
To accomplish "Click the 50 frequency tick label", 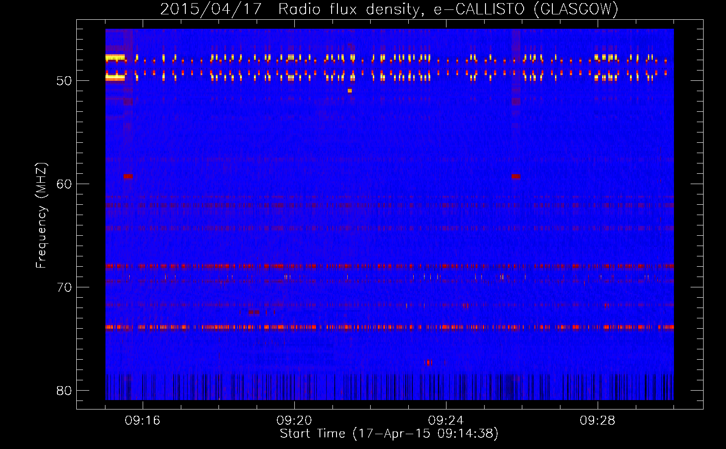I will point(64,81).
